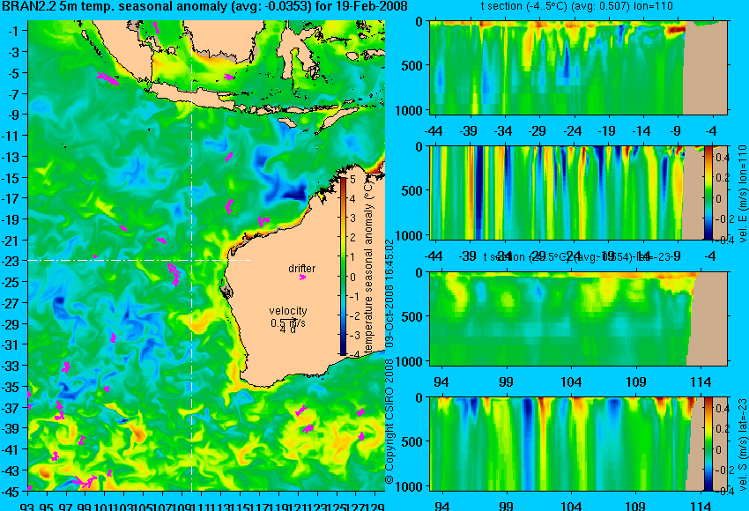Click the vel. S (m/s) color bar

(x=708, y=444)
